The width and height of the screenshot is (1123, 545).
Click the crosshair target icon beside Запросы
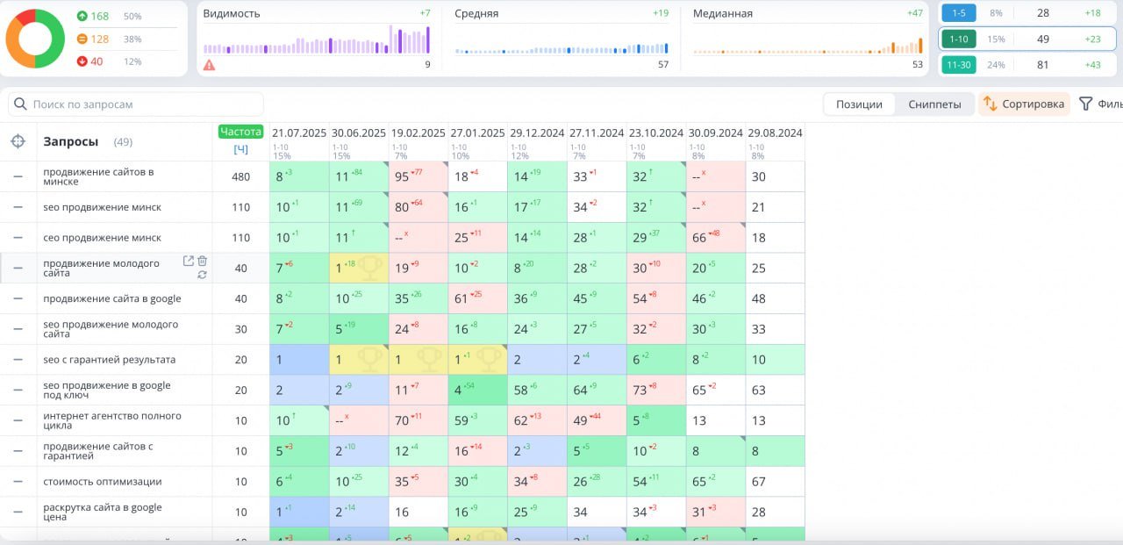(x=18, y=141)
